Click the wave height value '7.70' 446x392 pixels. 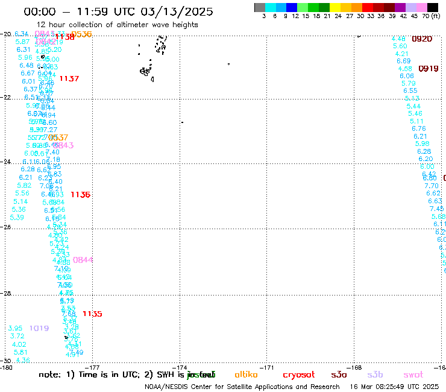tap(432, 186)
